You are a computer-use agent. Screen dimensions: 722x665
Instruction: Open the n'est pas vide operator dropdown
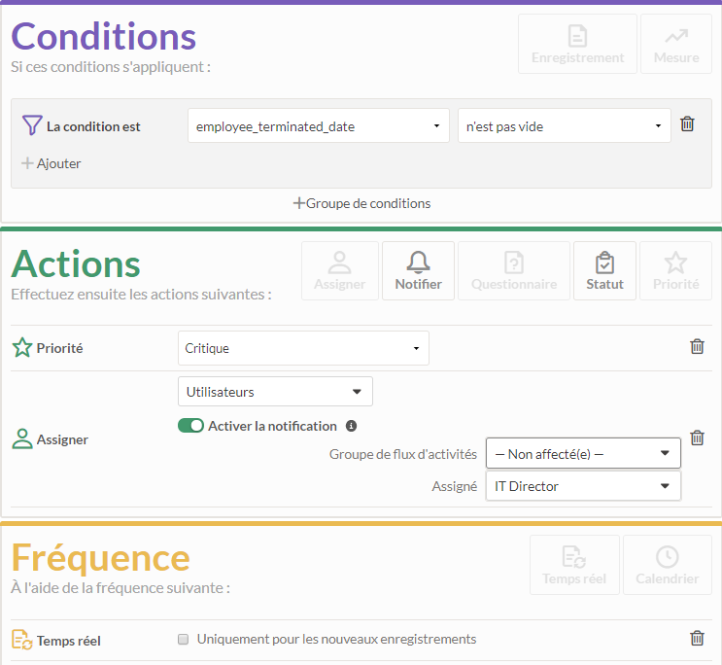[564, 125]
